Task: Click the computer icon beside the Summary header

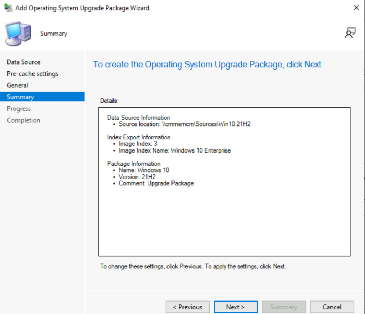Action: (x=18, y=33)
